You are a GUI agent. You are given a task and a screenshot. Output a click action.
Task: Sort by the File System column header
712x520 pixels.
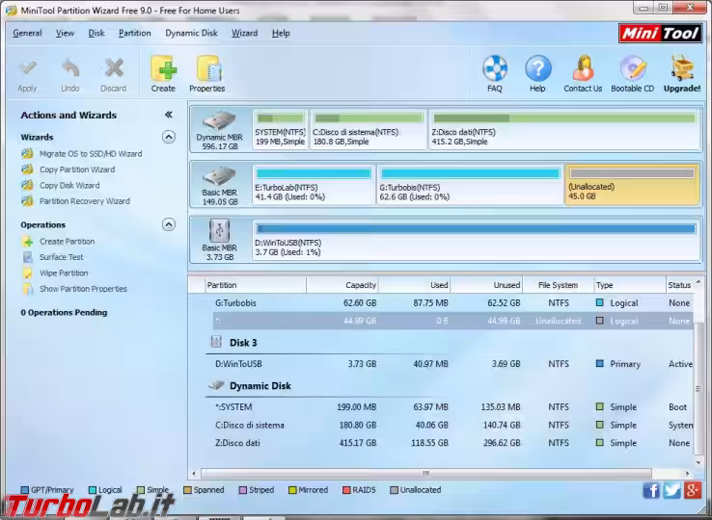(x=558, y=285)
